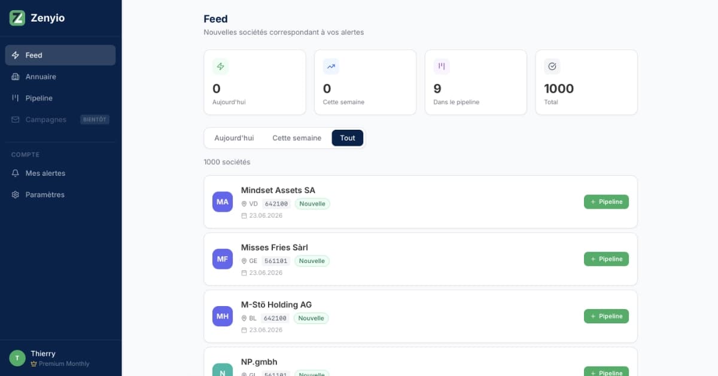
Task: Click the Mindset Assets SA company name
Action: pyautogui.click(x=278, y=190)
